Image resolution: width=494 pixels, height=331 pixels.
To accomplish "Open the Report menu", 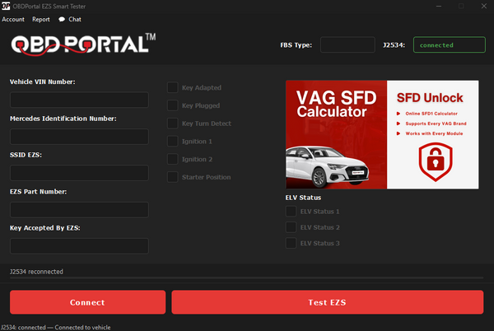I will pos(41,19).
